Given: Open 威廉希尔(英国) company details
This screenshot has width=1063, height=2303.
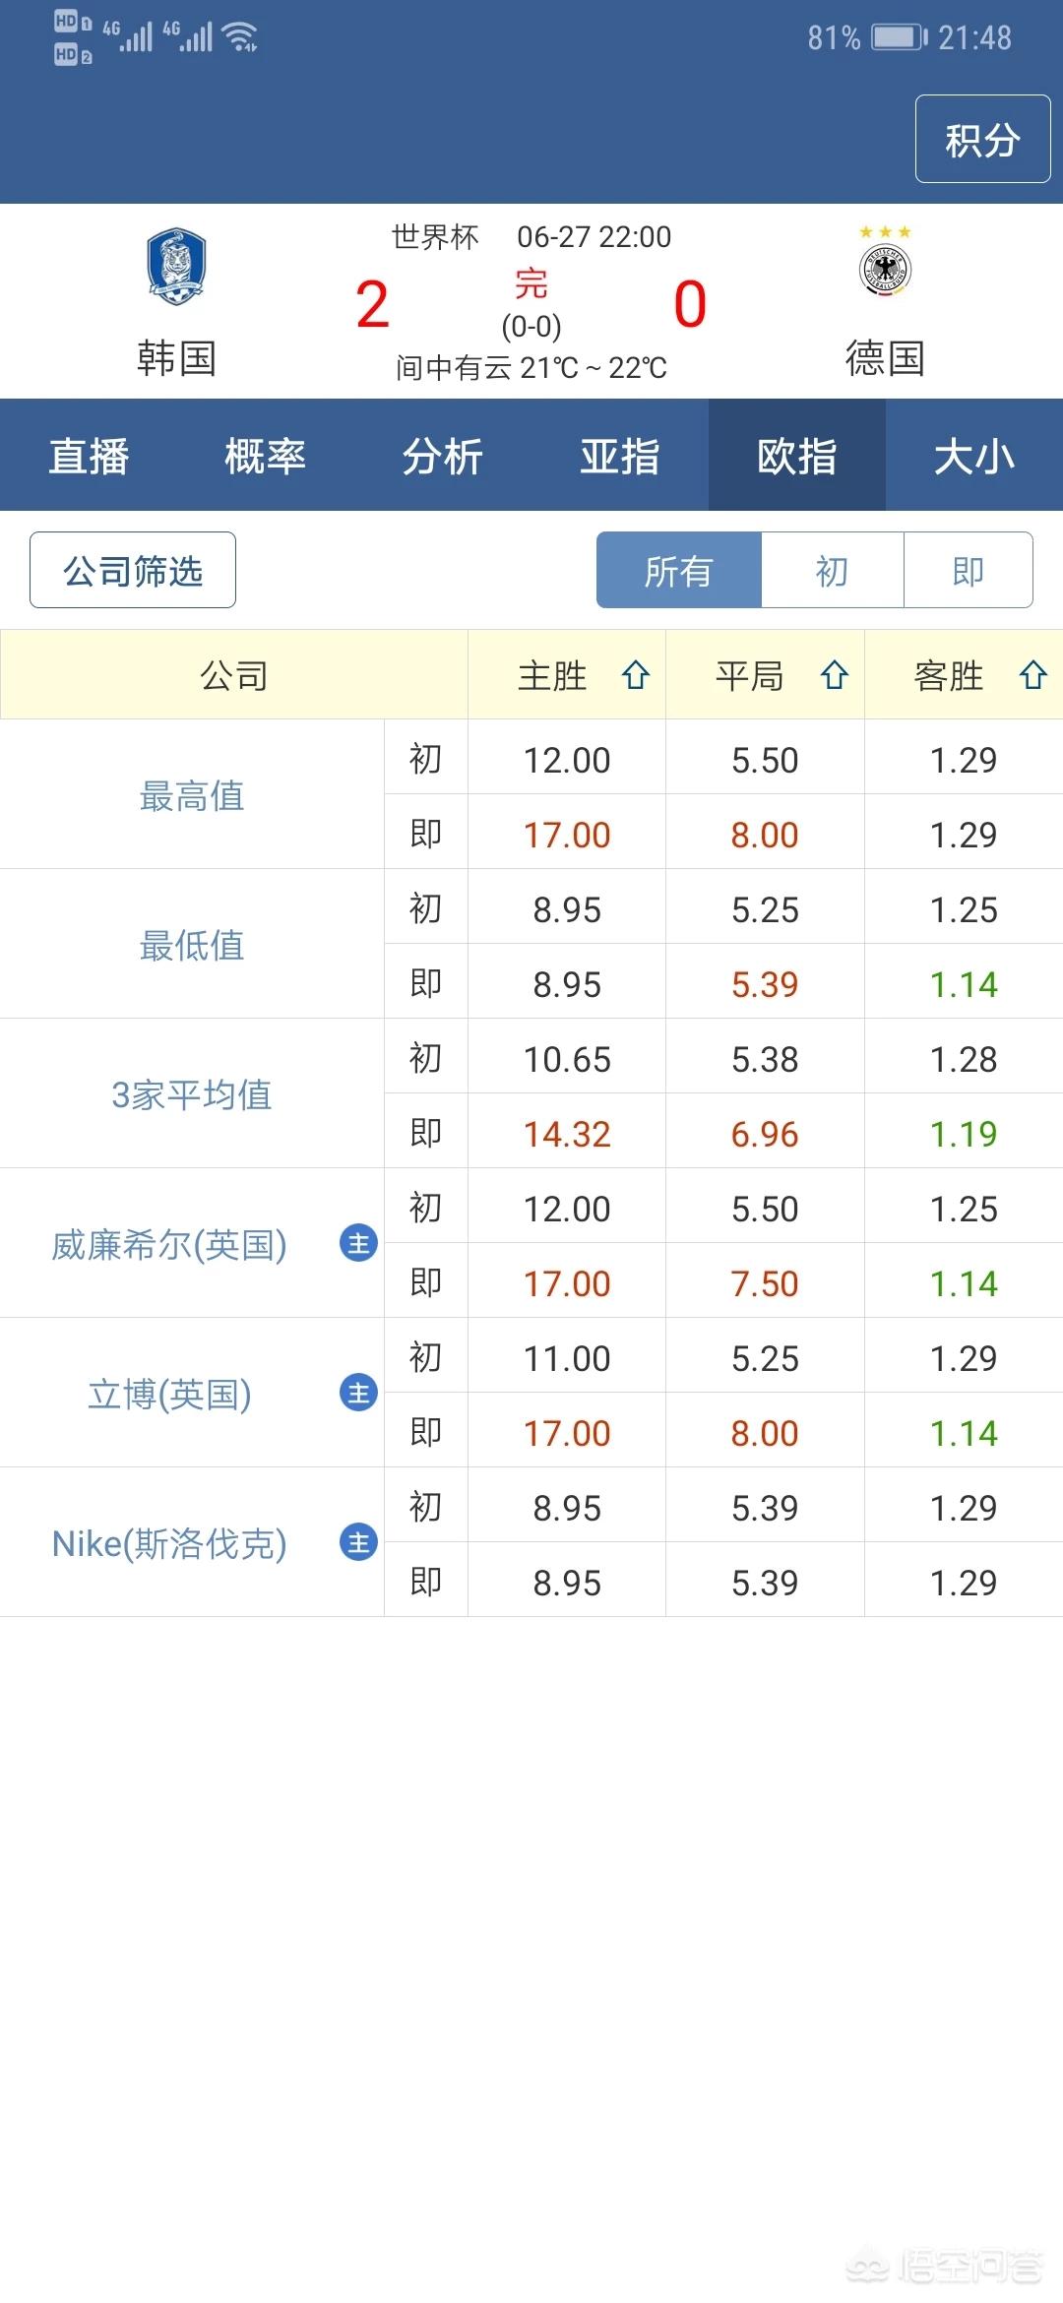Looking at the screenshot, I should pos(169,1245).
